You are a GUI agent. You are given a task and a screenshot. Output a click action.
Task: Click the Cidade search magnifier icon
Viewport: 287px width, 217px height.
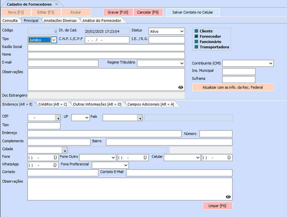[64, 150]
